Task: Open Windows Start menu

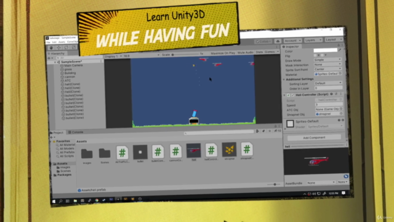Action: pos(54,202)
